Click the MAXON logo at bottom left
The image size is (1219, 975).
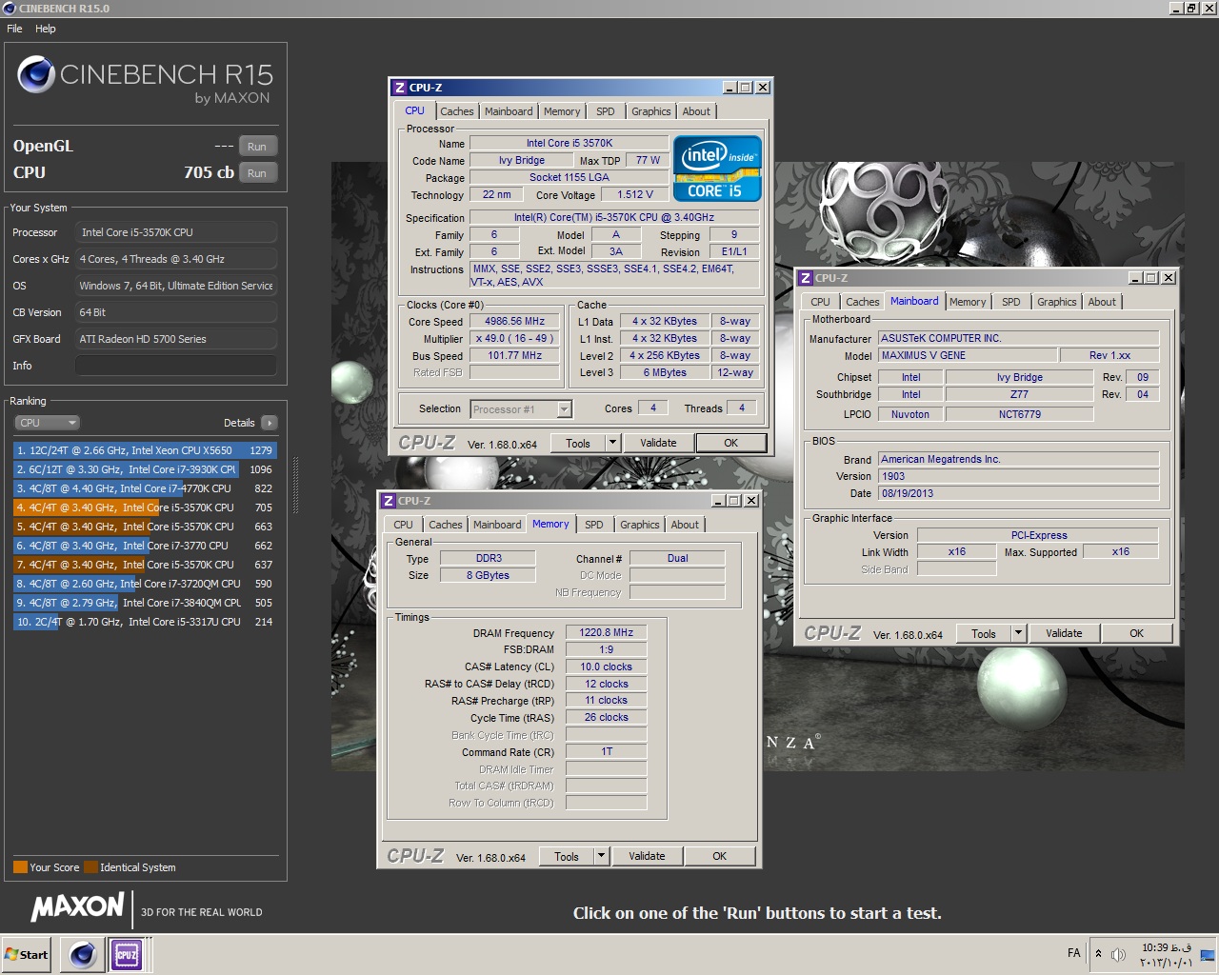pyautogui.click(x=77, y=907)
